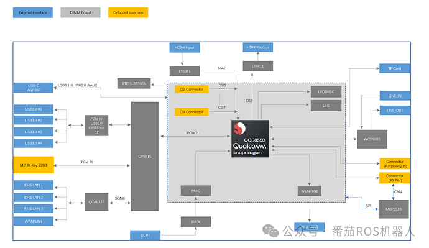This screenshot has width=429, height=248.
Task: Click the USB3.1 & USB2.0 &AUX label
Action: point(78,85)
